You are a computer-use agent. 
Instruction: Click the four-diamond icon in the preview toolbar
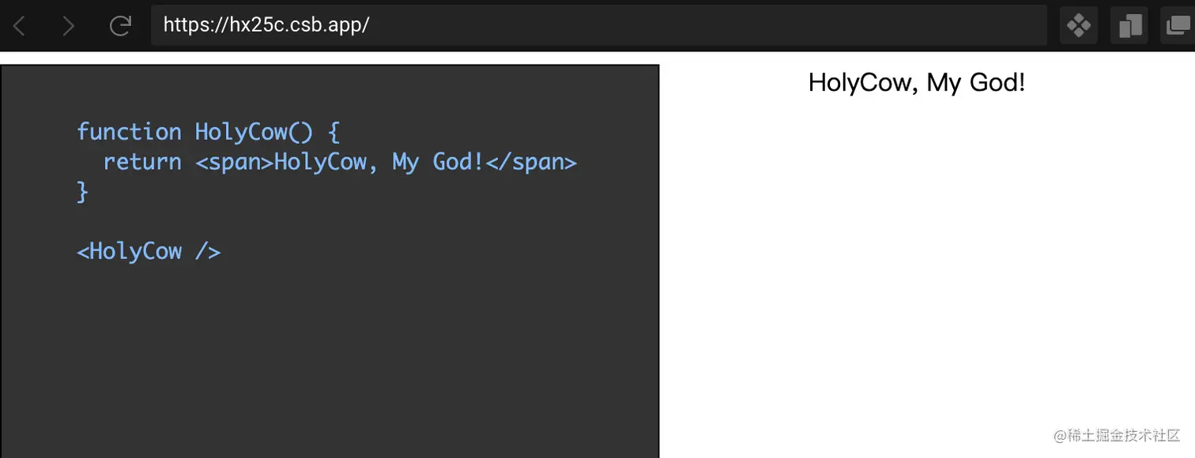[x=1078, y=26]
